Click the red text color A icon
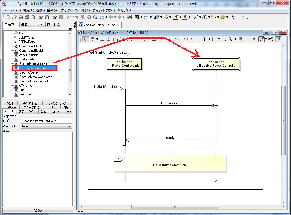This screenshot has height=215, width=291. (x=185, y=17)
